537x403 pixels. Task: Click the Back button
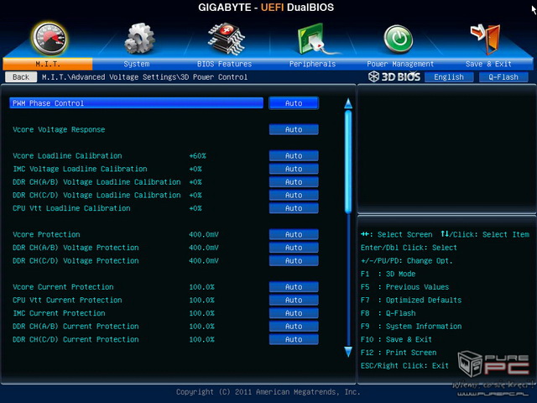point(21,77)
